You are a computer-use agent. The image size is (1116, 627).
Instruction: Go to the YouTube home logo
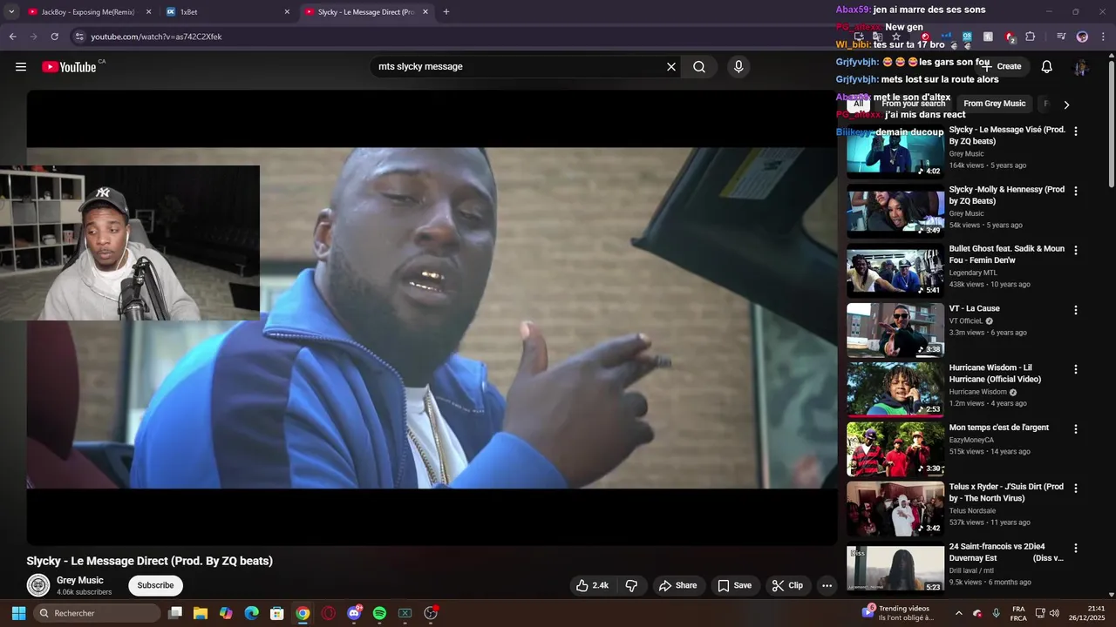tap(69, 67)
